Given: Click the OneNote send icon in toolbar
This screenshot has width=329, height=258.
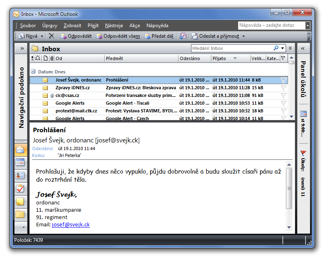Looking at the screenshot, I should (183, 36).
